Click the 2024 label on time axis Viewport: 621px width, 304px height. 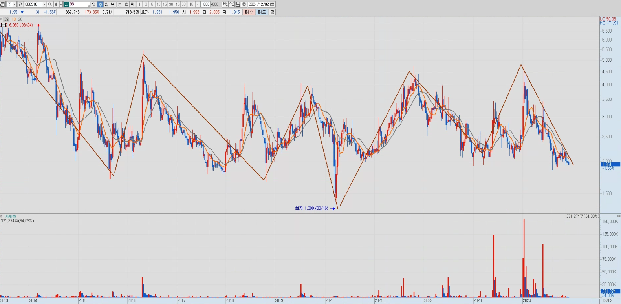click(x=527, y=301)
